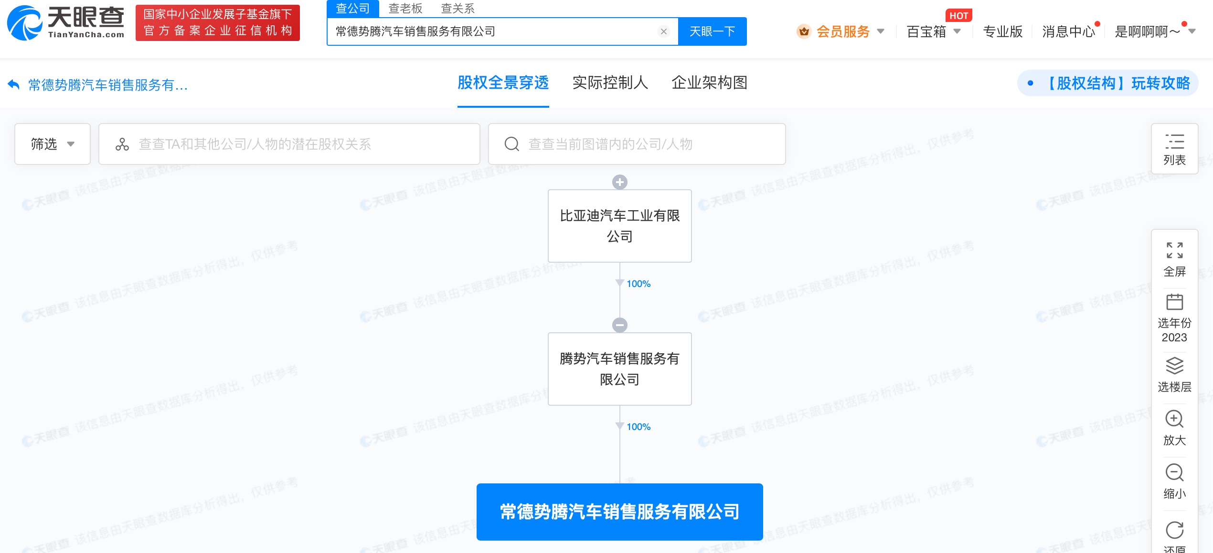Clear the search box with X icon

663,31
